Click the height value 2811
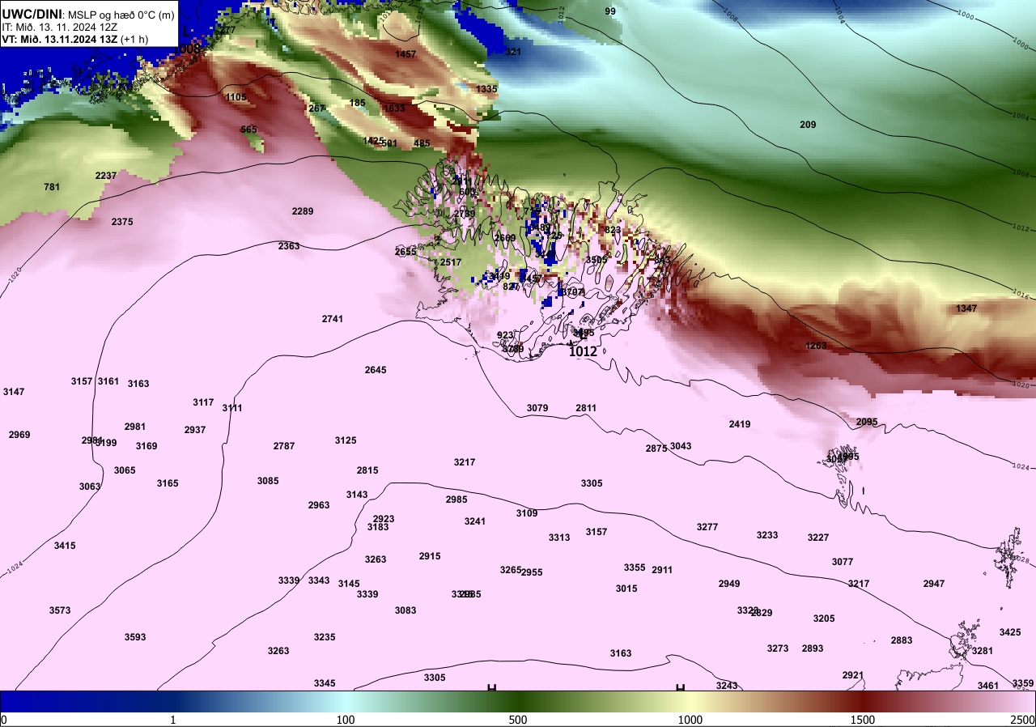Viewport: 1036px width, 727px height. (x=586, y=408)
